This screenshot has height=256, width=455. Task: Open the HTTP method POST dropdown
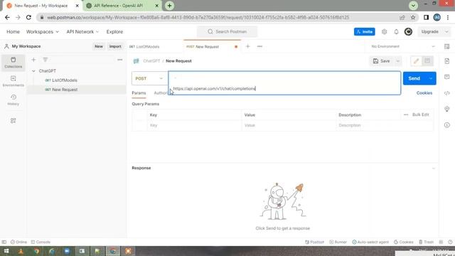pos(149,78)
